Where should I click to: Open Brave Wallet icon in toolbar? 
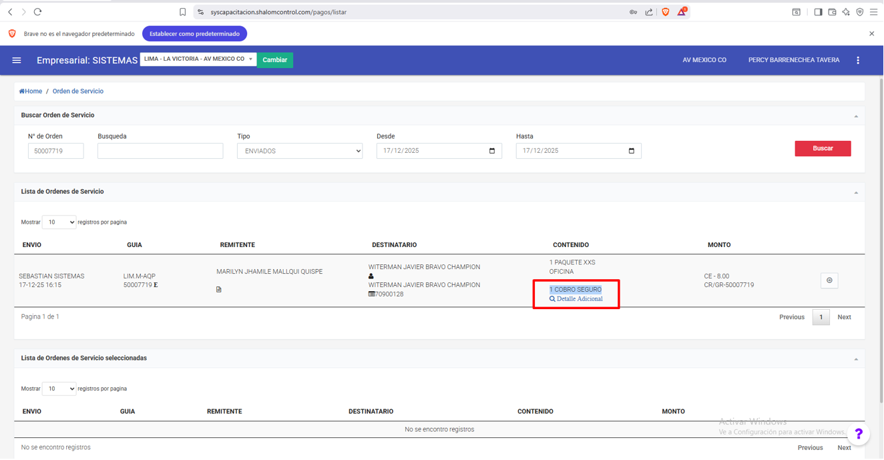832,12
